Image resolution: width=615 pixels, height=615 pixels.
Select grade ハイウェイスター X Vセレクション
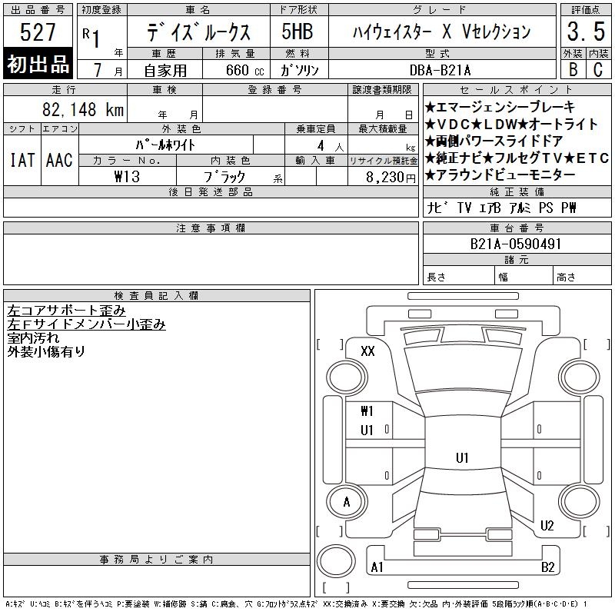coord(441,32)
